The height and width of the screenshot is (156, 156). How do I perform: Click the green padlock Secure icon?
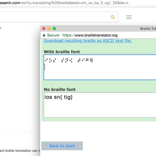[44, 35]
